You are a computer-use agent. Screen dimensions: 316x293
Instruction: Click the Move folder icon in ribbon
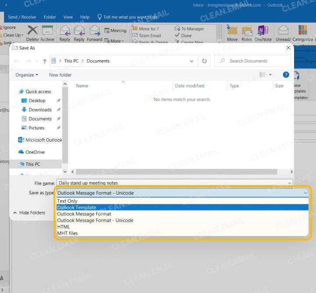(x=232, y=30)
